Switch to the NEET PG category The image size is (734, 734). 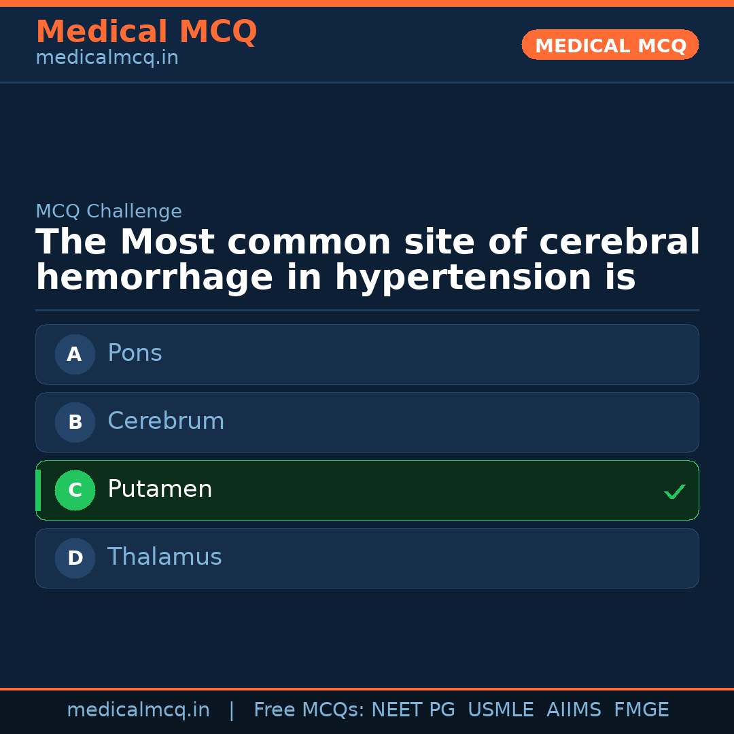coord(413,710)
